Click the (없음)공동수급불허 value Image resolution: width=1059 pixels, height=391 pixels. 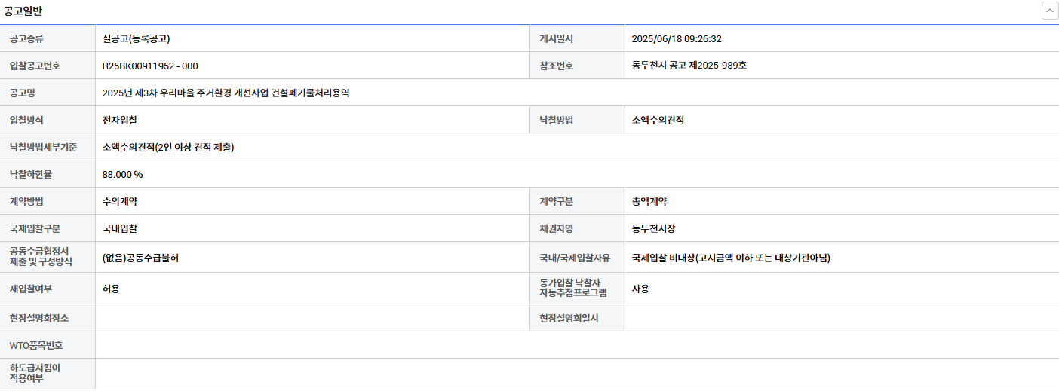[x=140, y=258]
